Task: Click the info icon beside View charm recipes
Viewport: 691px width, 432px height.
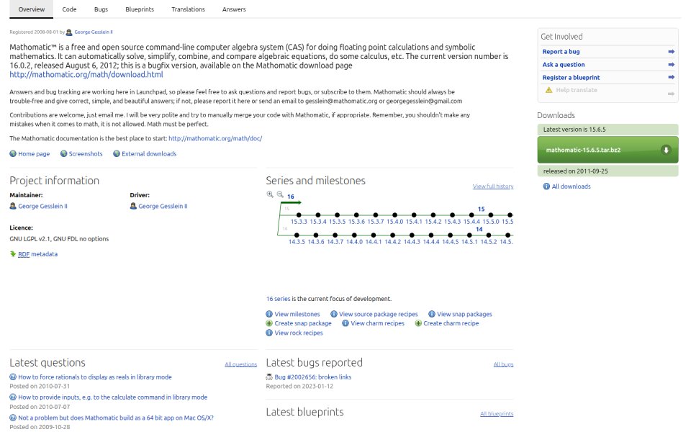Action: (x=345, y=323)
